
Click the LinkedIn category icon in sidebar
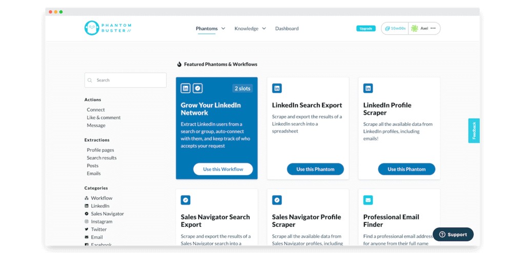86,206
